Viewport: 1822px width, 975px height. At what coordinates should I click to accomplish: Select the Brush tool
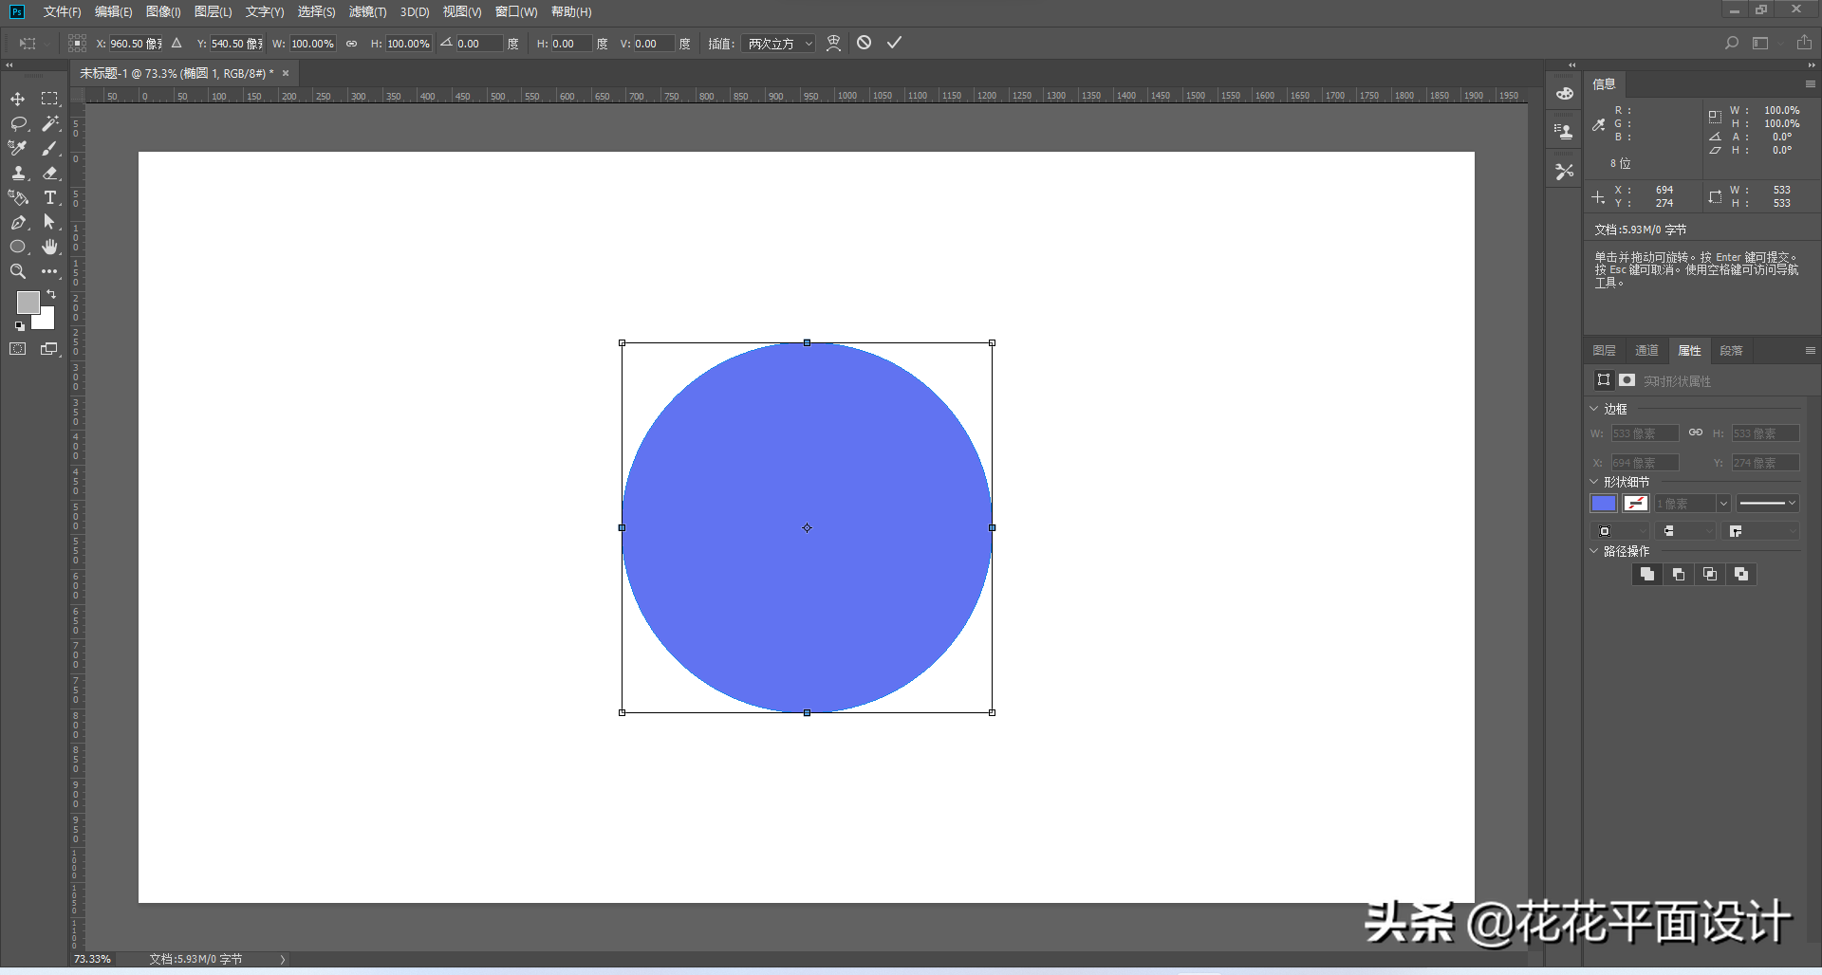[x=50, y=148]
